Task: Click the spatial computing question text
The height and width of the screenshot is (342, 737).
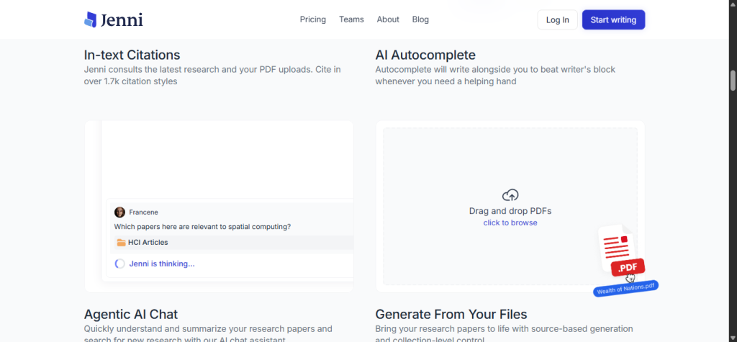Action: [x=203, y=227]
